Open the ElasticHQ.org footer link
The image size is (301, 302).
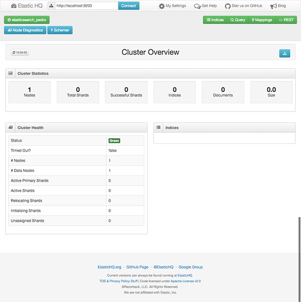pos(109,267)
